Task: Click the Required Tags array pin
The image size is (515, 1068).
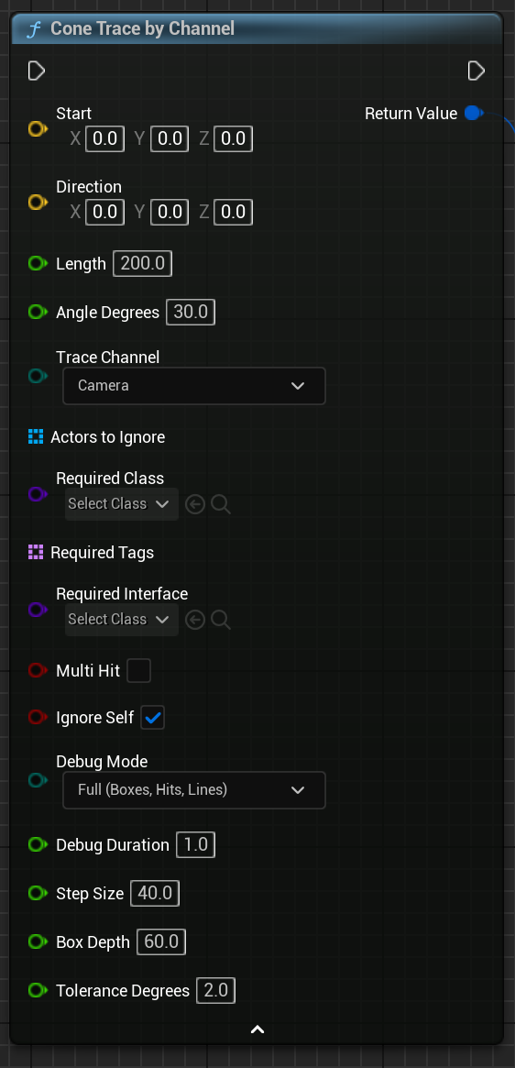Action: click(36, 553)
